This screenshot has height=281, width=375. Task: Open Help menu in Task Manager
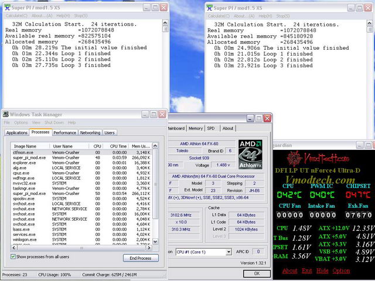tap(71, 122)
